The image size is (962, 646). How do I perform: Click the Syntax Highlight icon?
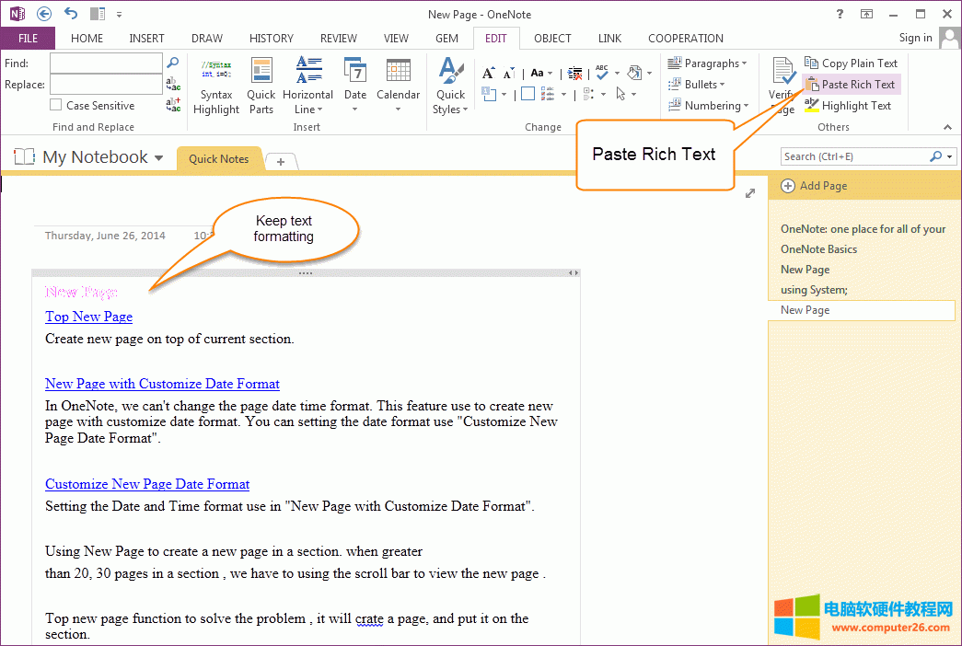click(x=216, y=72)
